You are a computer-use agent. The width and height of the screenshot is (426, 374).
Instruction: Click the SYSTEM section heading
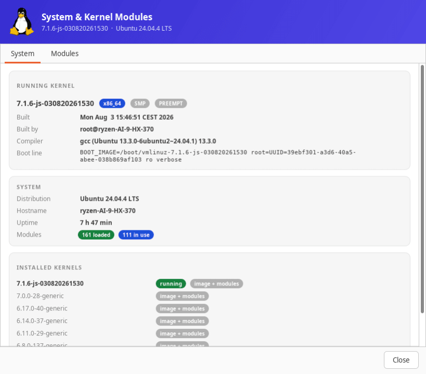[x=29, y=187]
